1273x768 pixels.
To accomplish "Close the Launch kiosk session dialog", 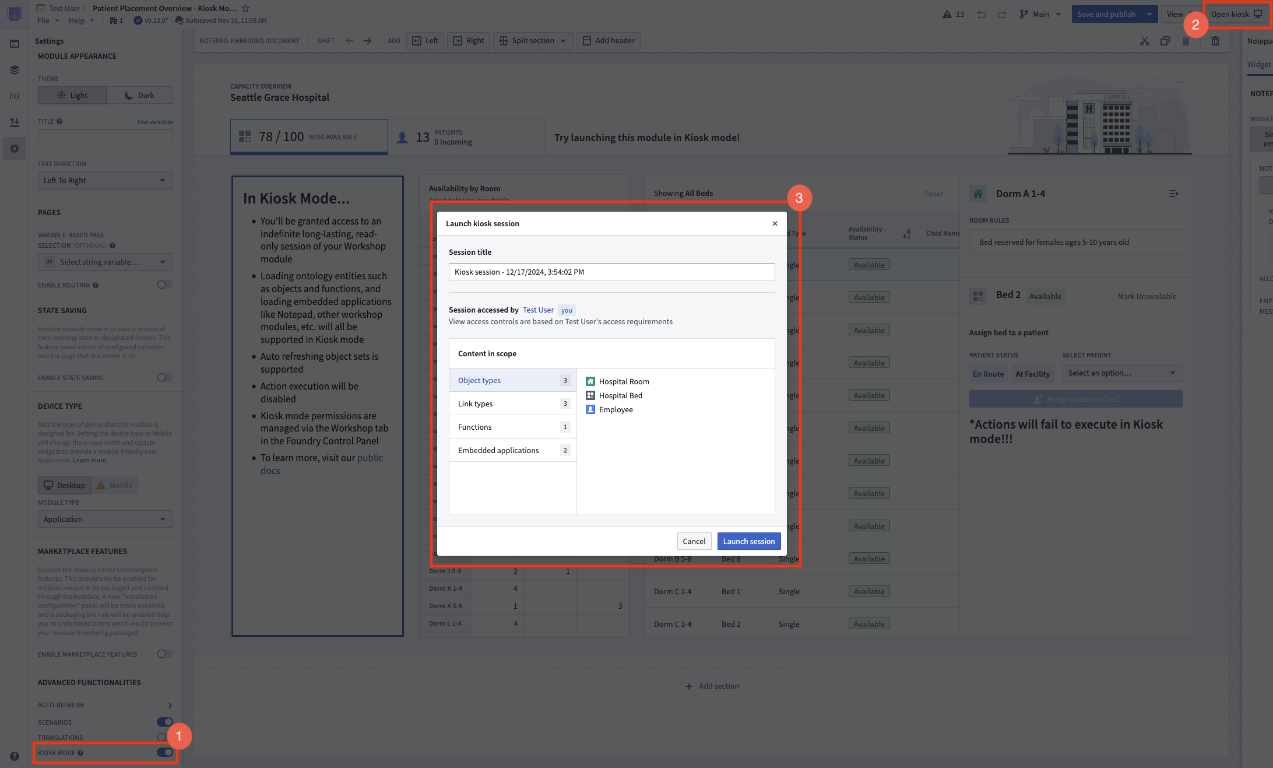I will 775,223.
